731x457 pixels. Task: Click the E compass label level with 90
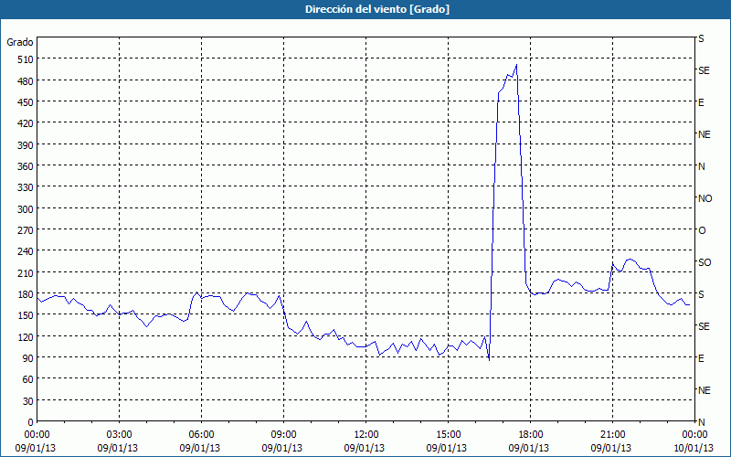pos(701,358)
